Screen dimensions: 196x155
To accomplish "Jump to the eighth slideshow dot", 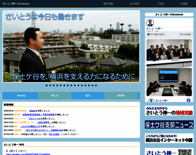I will [x=71, y=85].
